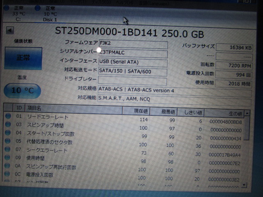Image resolution: width=263 pixels, height=197 pixels.
Task: Click raw value 000004800BD8
Action: [x=226, y=122]
